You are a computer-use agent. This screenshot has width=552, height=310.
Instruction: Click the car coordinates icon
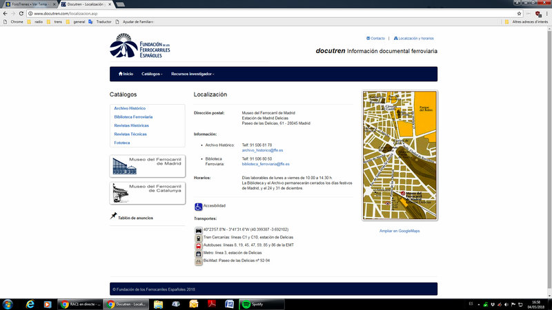point(199,230)
